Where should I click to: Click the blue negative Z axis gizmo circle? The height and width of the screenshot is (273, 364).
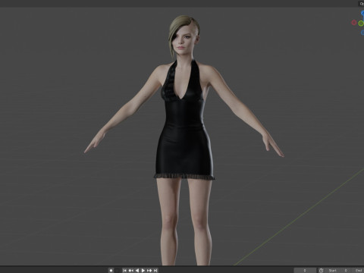coord(362,33)
